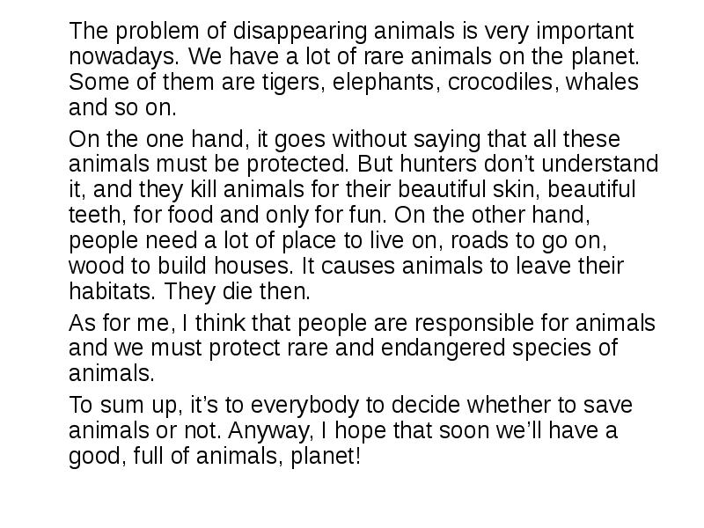Click the word 'whales' in first paragraph
This screenshot has height=528, width=704.
pyautogui.click(x=602, y=82)
